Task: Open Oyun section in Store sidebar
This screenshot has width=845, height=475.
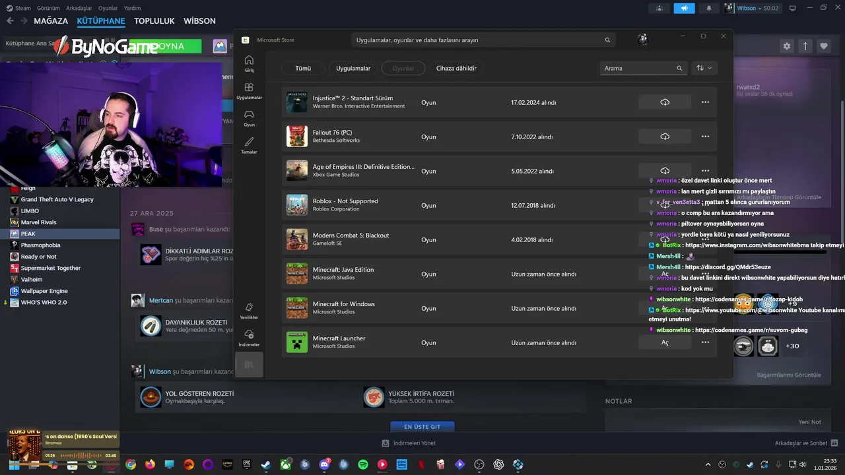Action: [249, 118]
